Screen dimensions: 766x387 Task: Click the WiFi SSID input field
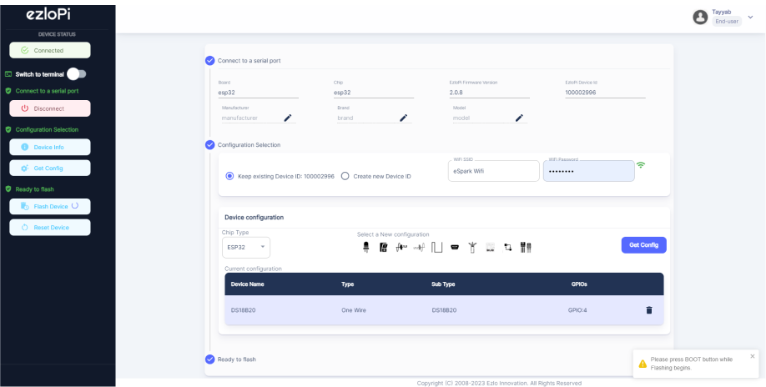494,171
